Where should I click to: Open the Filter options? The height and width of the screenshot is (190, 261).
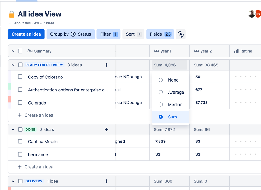pos(108,34)
